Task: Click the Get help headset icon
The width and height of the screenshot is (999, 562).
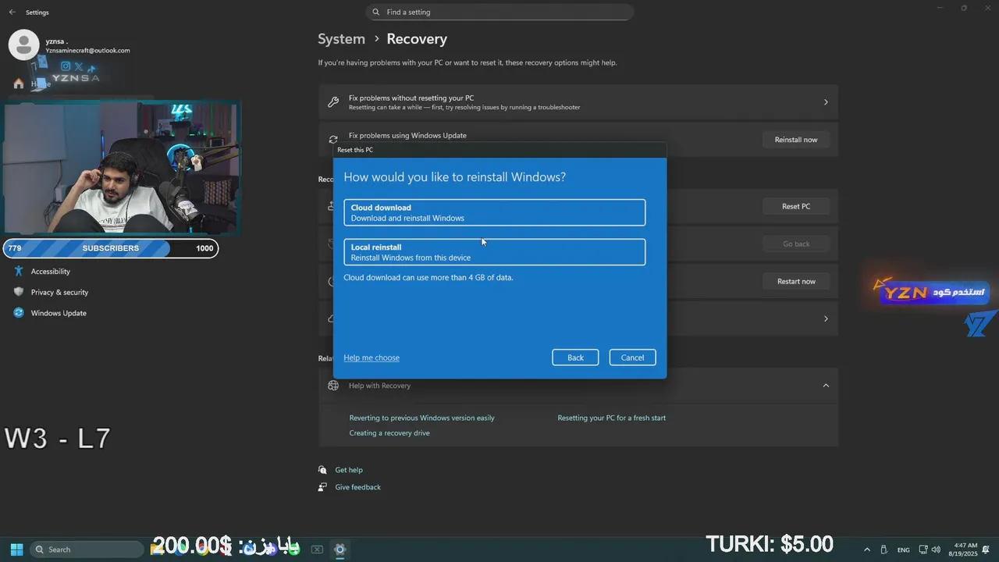Action: click(322, 470)
